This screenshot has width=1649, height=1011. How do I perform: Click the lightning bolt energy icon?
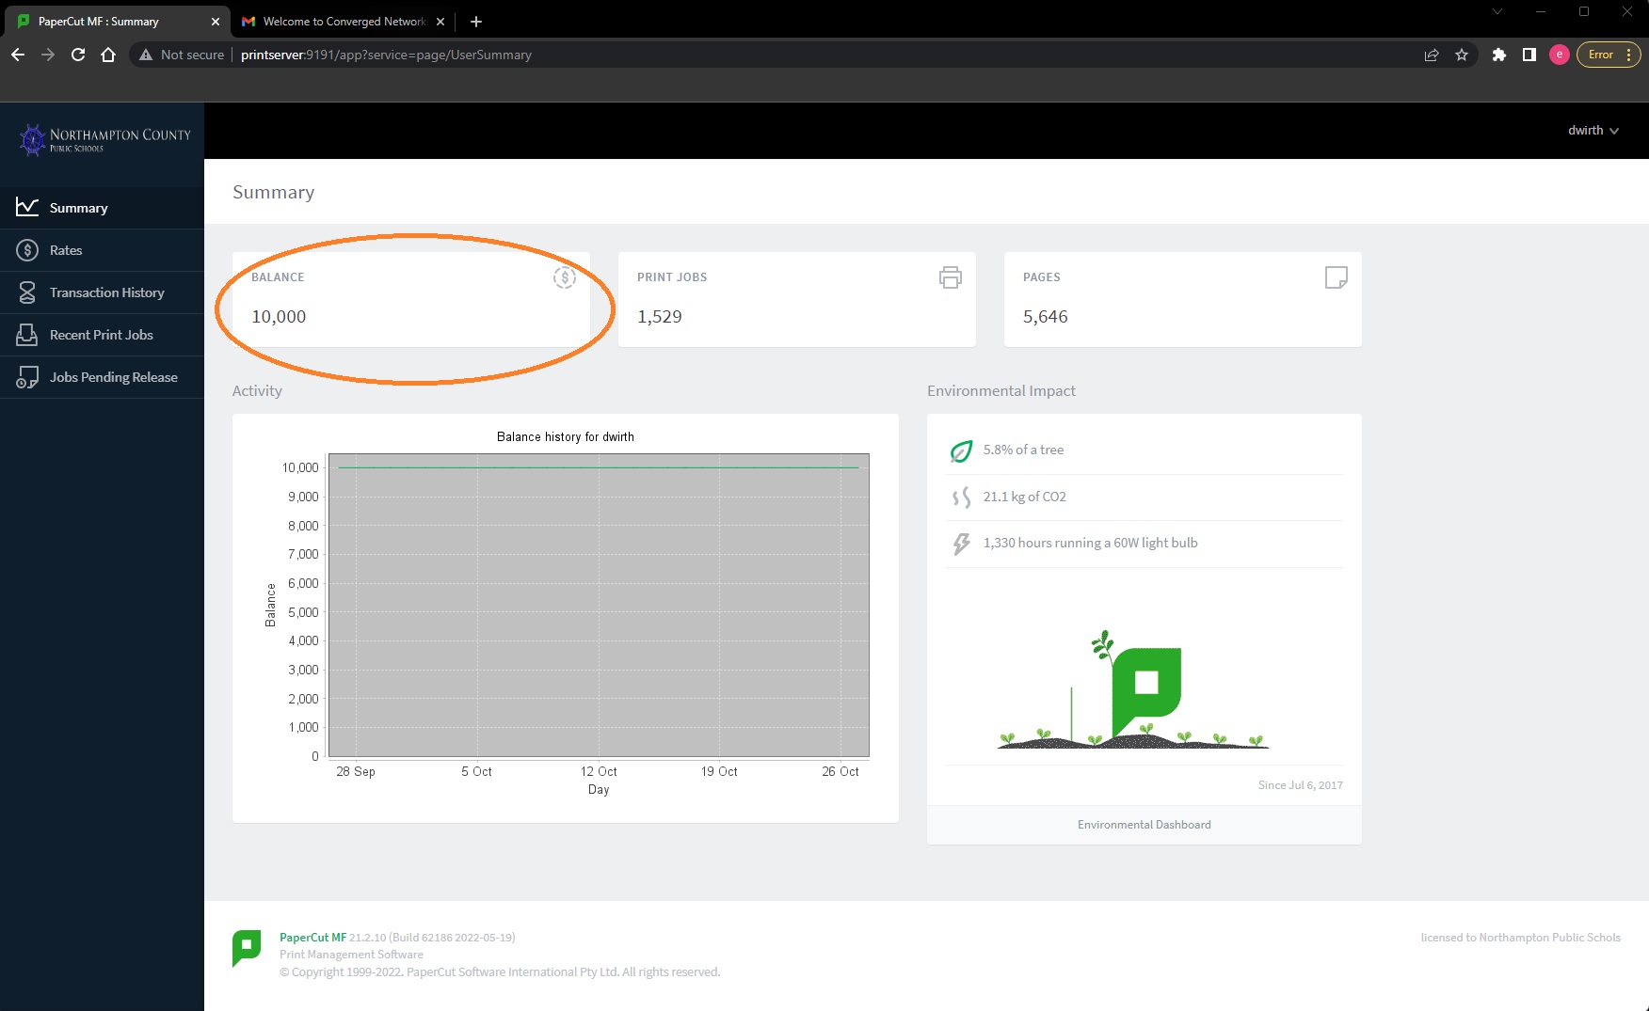(961, 544)
